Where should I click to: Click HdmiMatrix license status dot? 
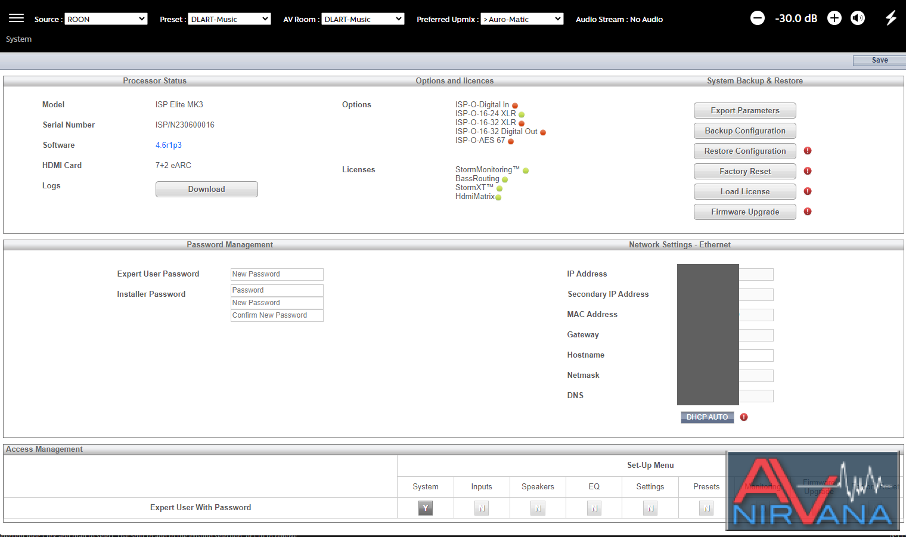[498, 197]
